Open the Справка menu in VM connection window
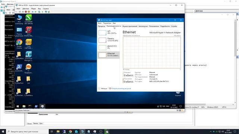239x134 pixels. coord(46,9)
